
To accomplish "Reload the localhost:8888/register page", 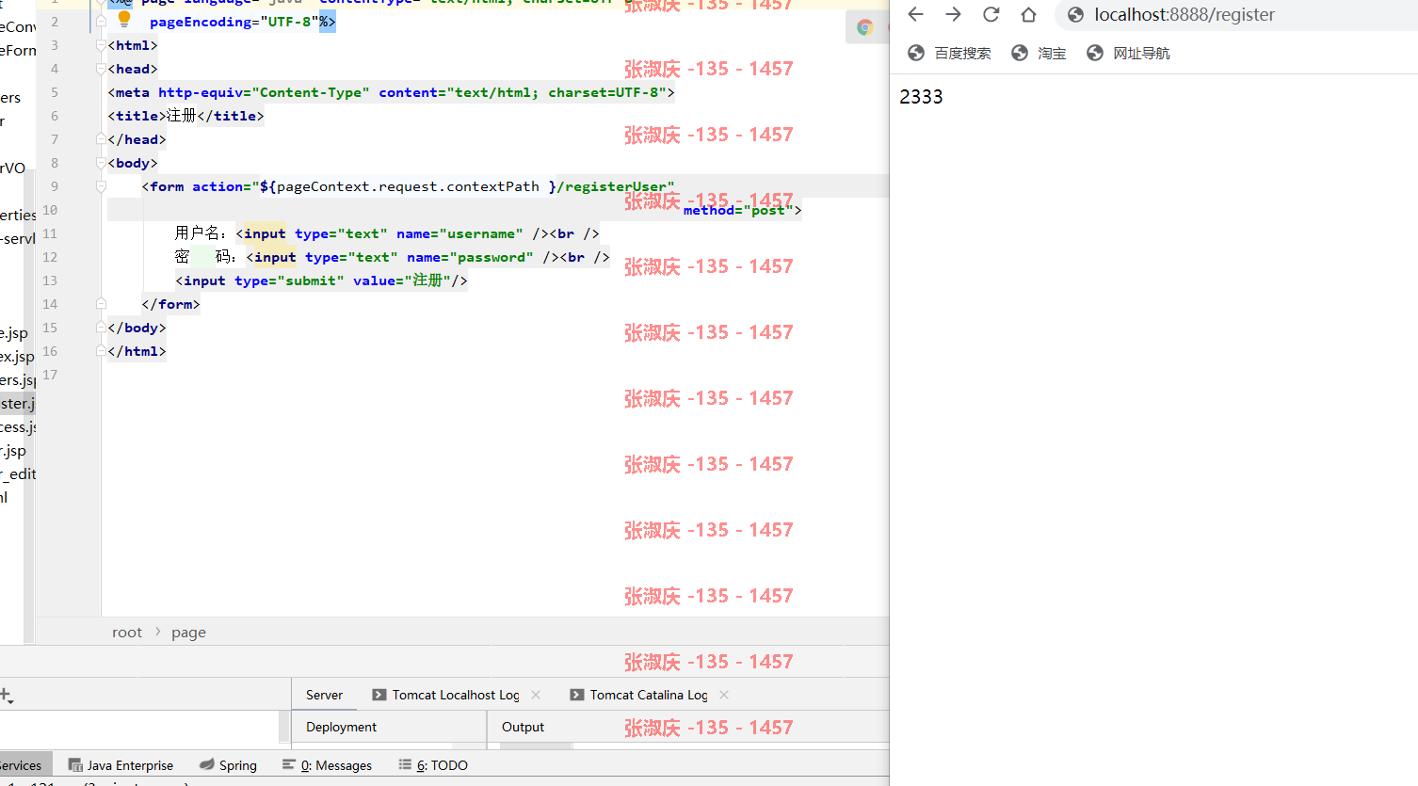I will 991,14.
